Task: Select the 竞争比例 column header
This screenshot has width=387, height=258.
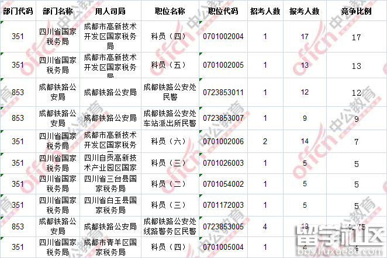Action: point(356,11)
